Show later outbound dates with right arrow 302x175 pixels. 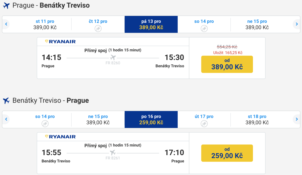[297, 24]
